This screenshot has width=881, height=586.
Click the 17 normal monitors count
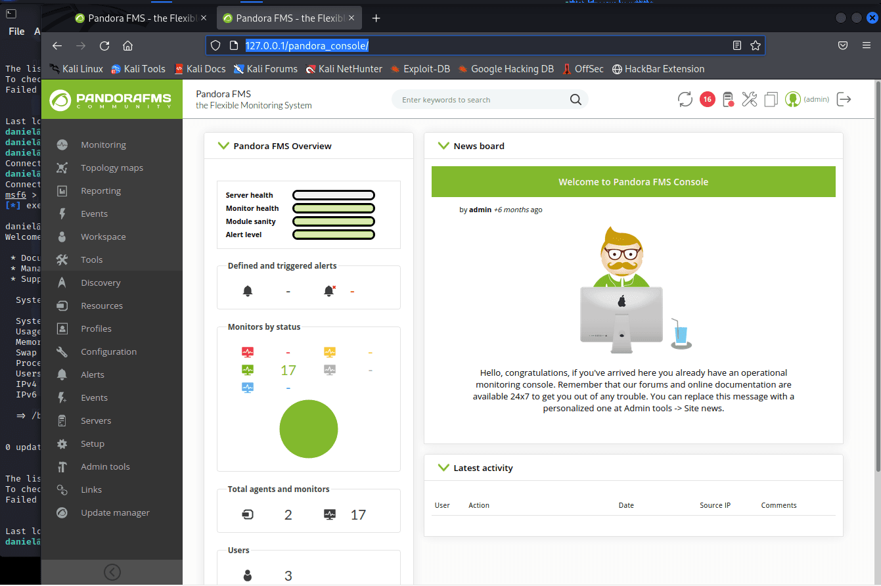[x=288, y=371]
